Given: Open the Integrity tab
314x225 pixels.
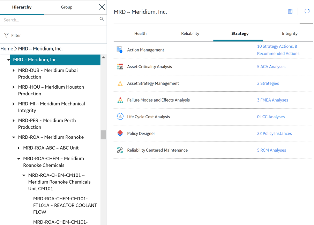Looking at the screenshot, I should point(290,33).
